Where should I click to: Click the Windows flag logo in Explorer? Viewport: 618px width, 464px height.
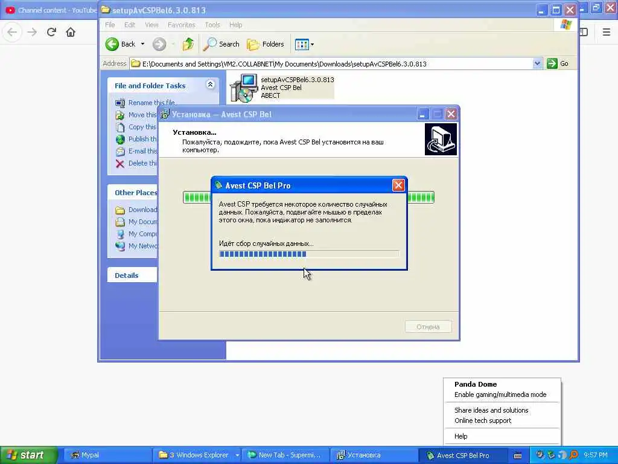click(x=566, y=25)
